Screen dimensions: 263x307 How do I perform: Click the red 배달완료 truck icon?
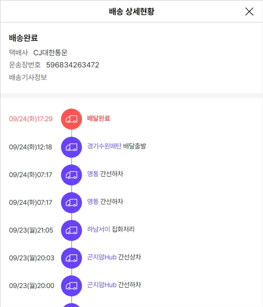72,119
